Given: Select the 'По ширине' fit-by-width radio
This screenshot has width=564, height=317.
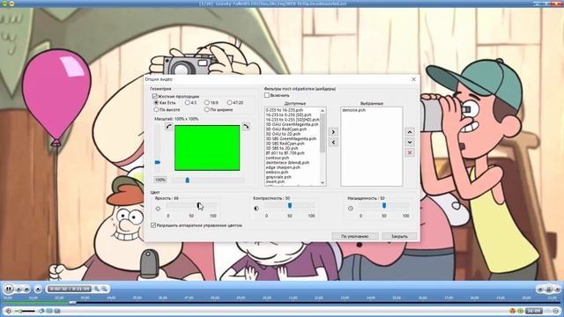Looking at the screenshot, I should (207, 109).
